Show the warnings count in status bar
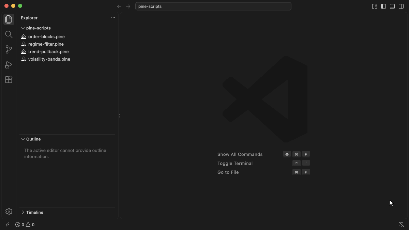 pos(30,225)
